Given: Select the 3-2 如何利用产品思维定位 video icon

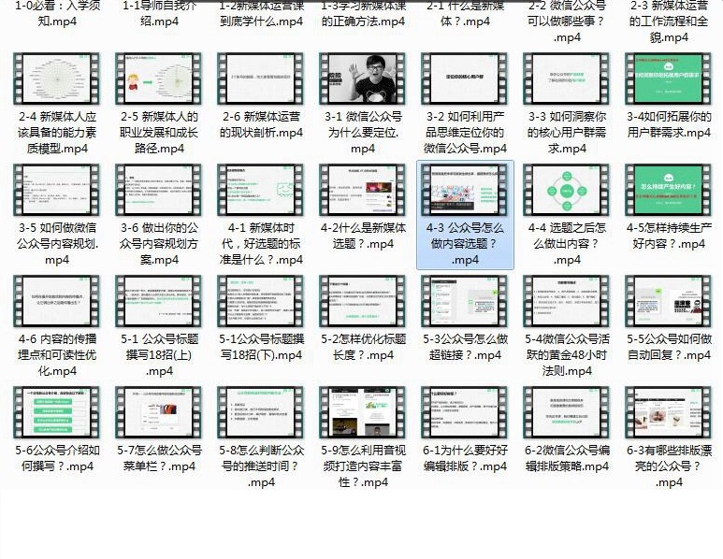Looking at the screenshot, I should pos(465,79).
